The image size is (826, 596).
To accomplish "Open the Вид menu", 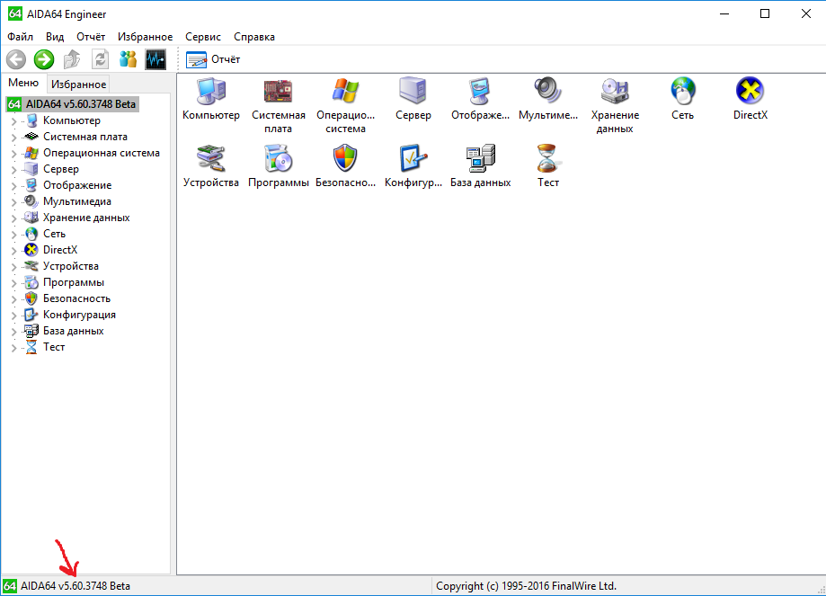I will [55, 37].
